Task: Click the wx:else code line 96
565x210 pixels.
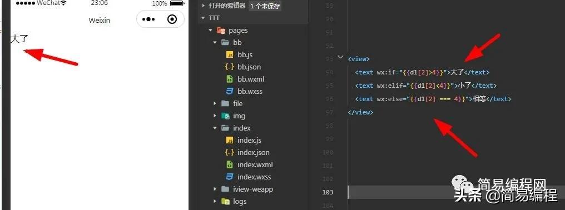Action: [x=433, y=99]
